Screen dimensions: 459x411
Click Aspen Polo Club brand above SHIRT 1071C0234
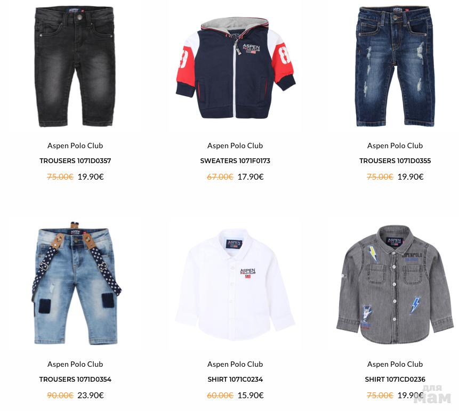pos(235,365)
